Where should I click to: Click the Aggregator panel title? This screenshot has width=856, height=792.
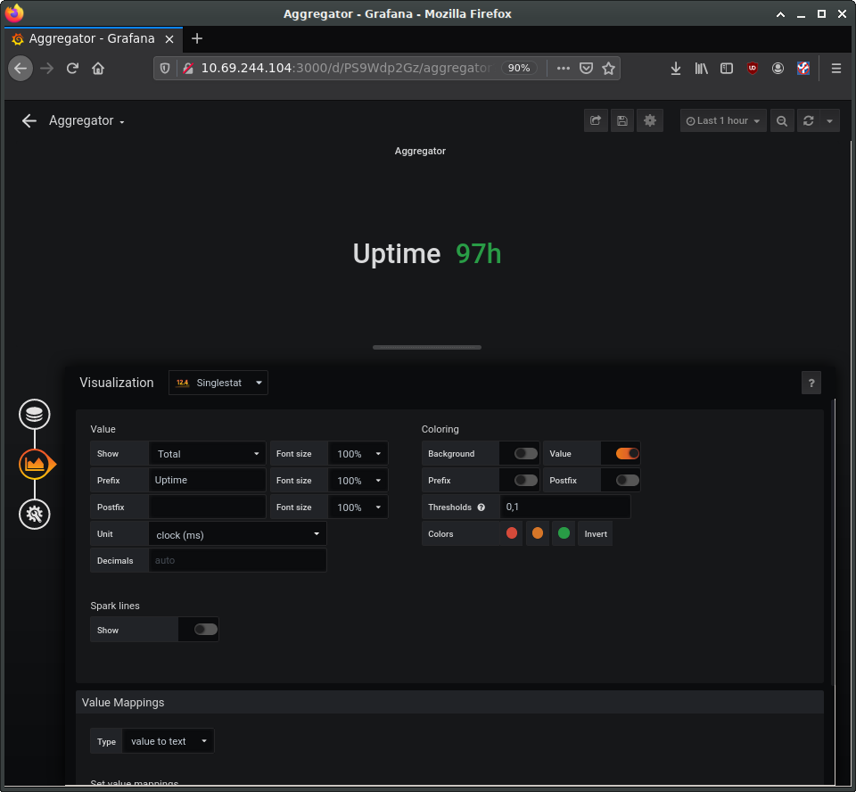click(420, 152)
